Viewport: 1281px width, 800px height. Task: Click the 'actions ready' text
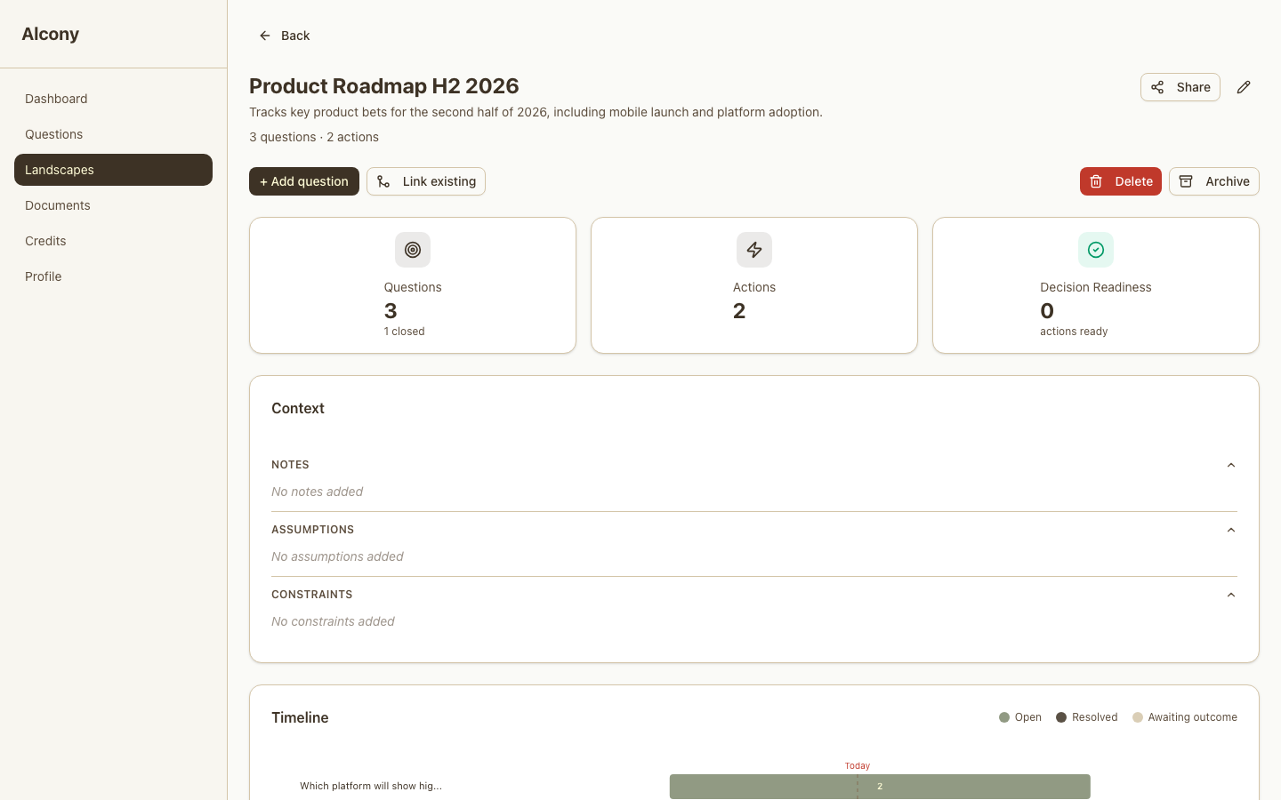[1074, 332]
